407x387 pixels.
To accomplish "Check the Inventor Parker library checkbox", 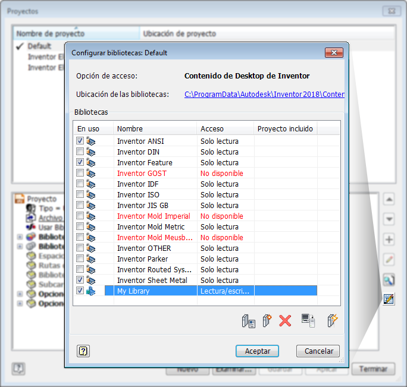I will [x=80, y=259].
